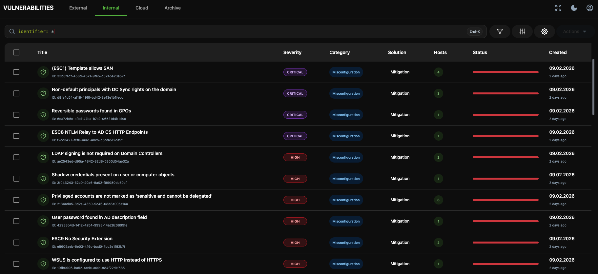The width and height of the screenshot is (598, 274).
Task: Click shield icon for Shadow credentials row
Action: point(43,179)
